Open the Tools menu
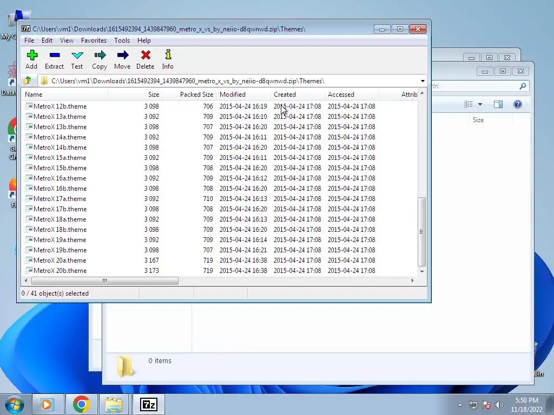The width and height of the screenshot is (554, 415). pyautogui.click(x=122, y=40)
